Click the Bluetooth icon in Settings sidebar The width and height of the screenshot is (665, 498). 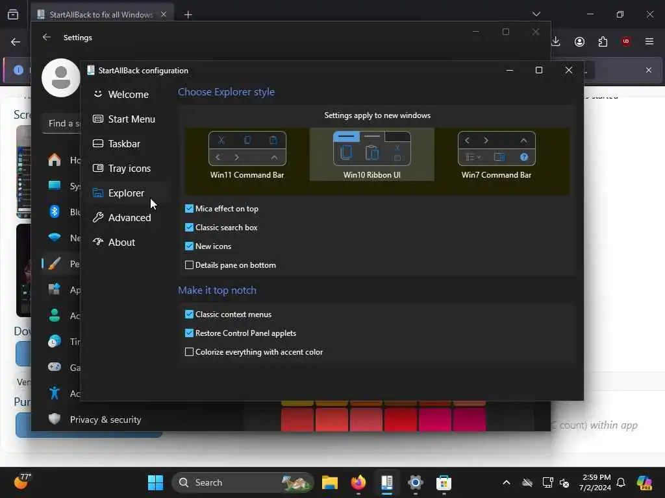coord(55,211)
